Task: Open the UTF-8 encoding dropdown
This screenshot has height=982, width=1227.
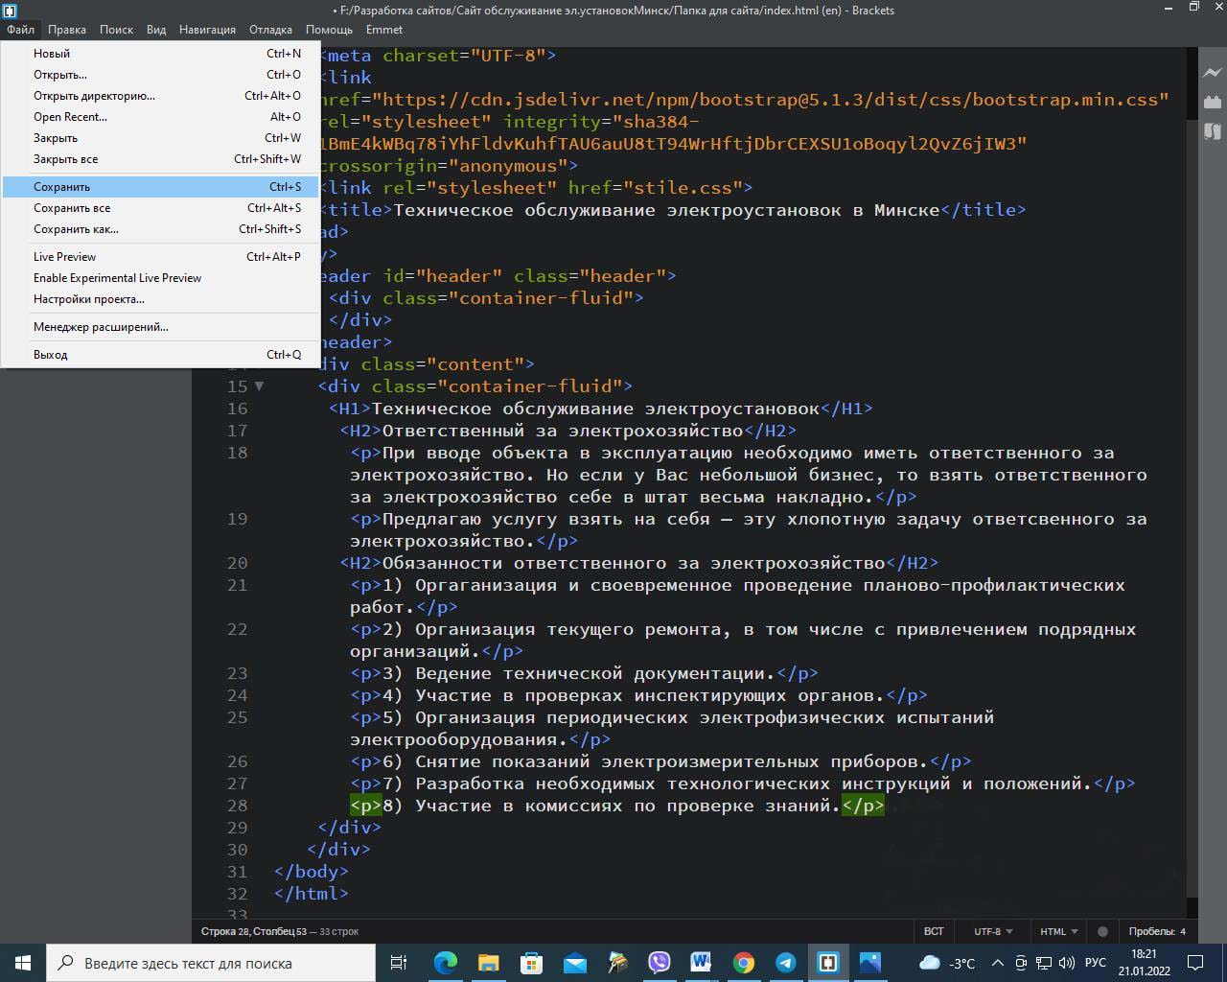Action: pyautogui.click(x=993, y=931)
